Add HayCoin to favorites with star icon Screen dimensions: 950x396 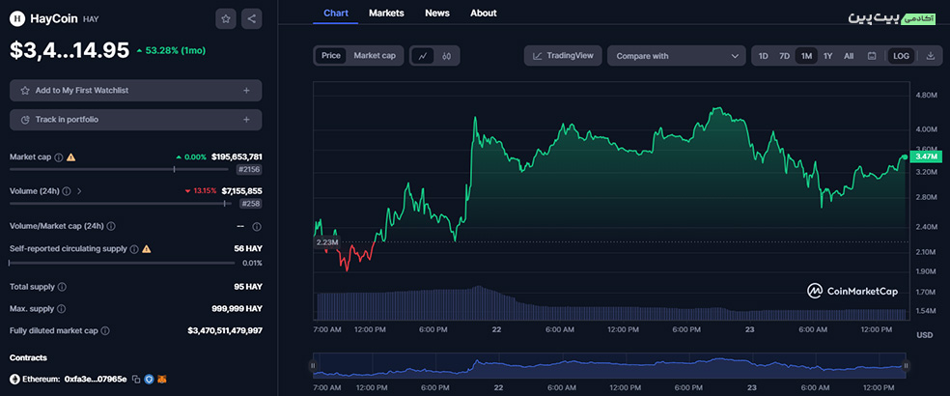coord(226,18)
